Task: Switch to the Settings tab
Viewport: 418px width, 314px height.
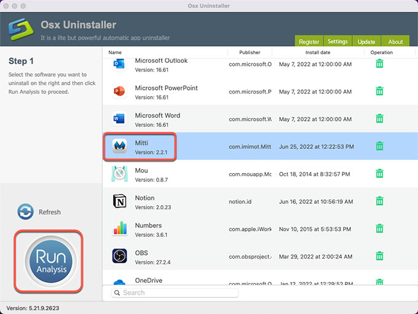Action: pos(337,42)
